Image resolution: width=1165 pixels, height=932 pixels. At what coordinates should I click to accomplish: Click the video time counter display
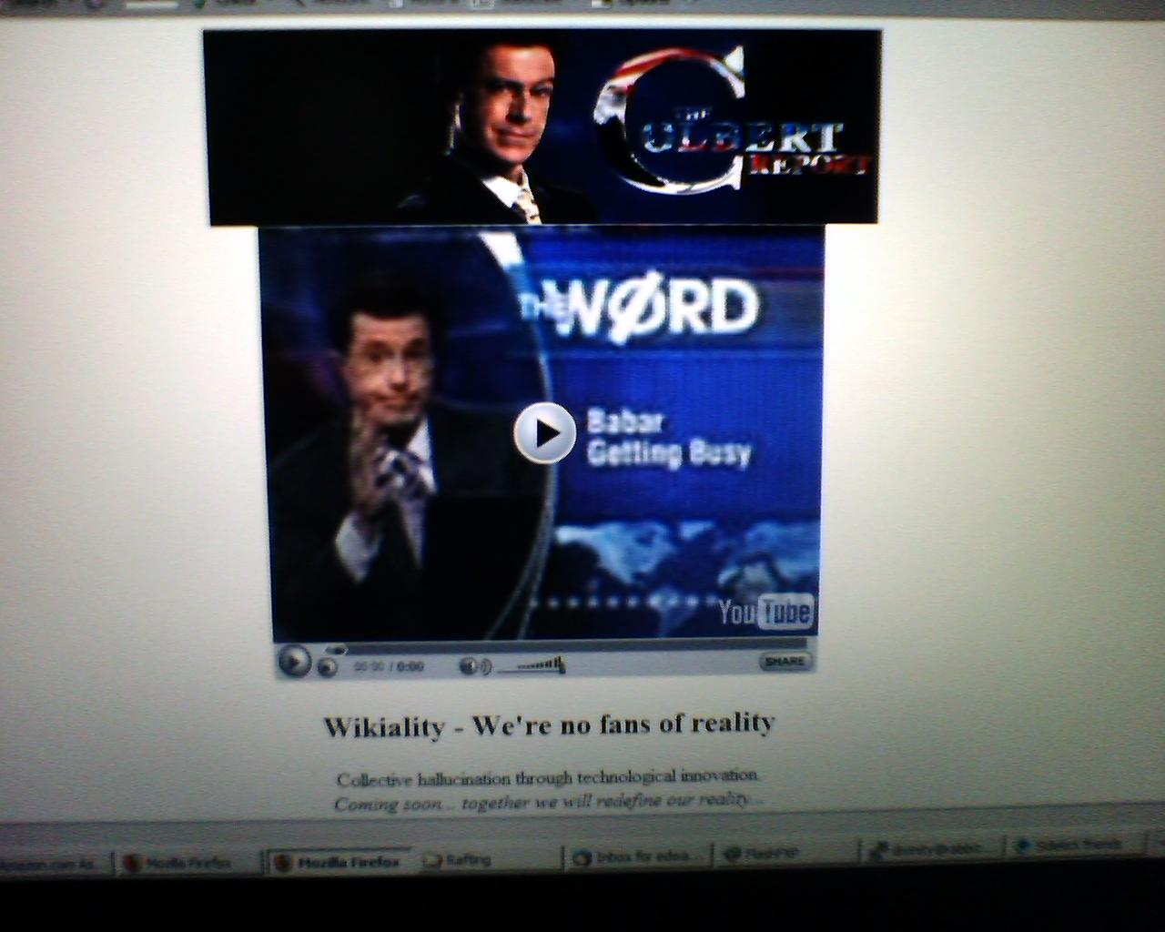click(x=389, y=666)
